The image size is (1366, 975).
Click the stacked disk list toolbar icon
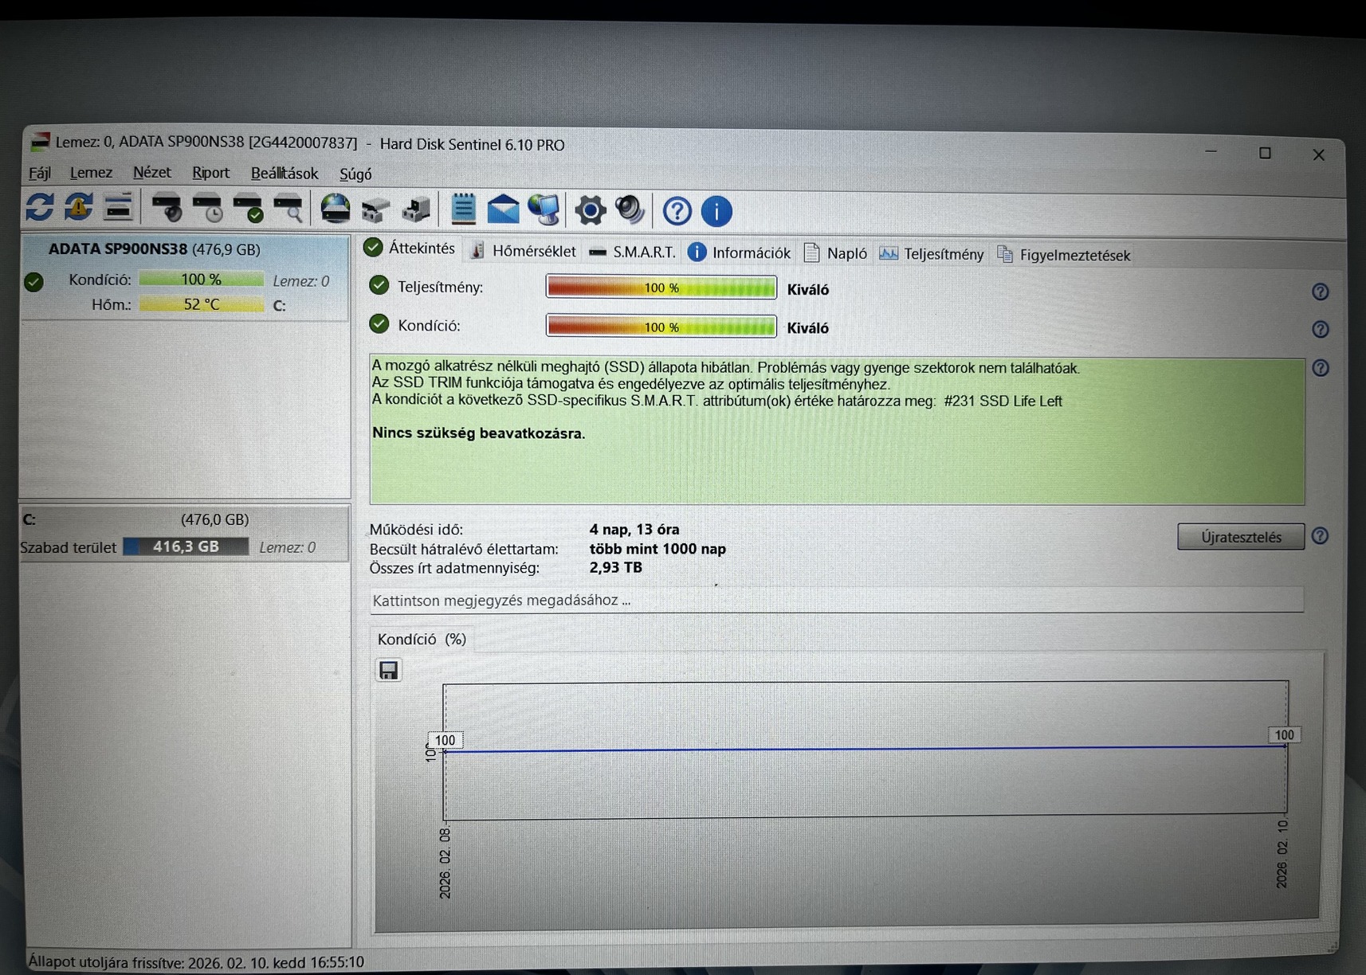(118, 207)
